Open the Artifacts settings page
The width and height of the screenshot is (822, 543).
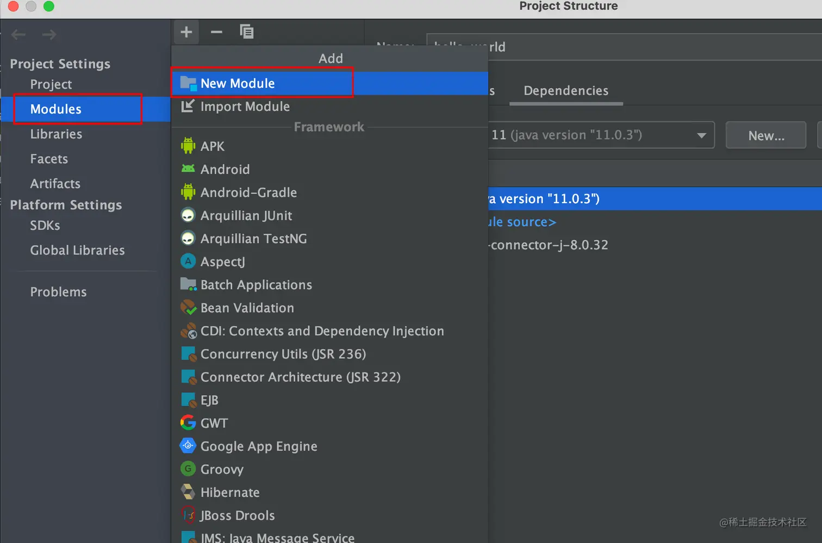pos(55,184)
